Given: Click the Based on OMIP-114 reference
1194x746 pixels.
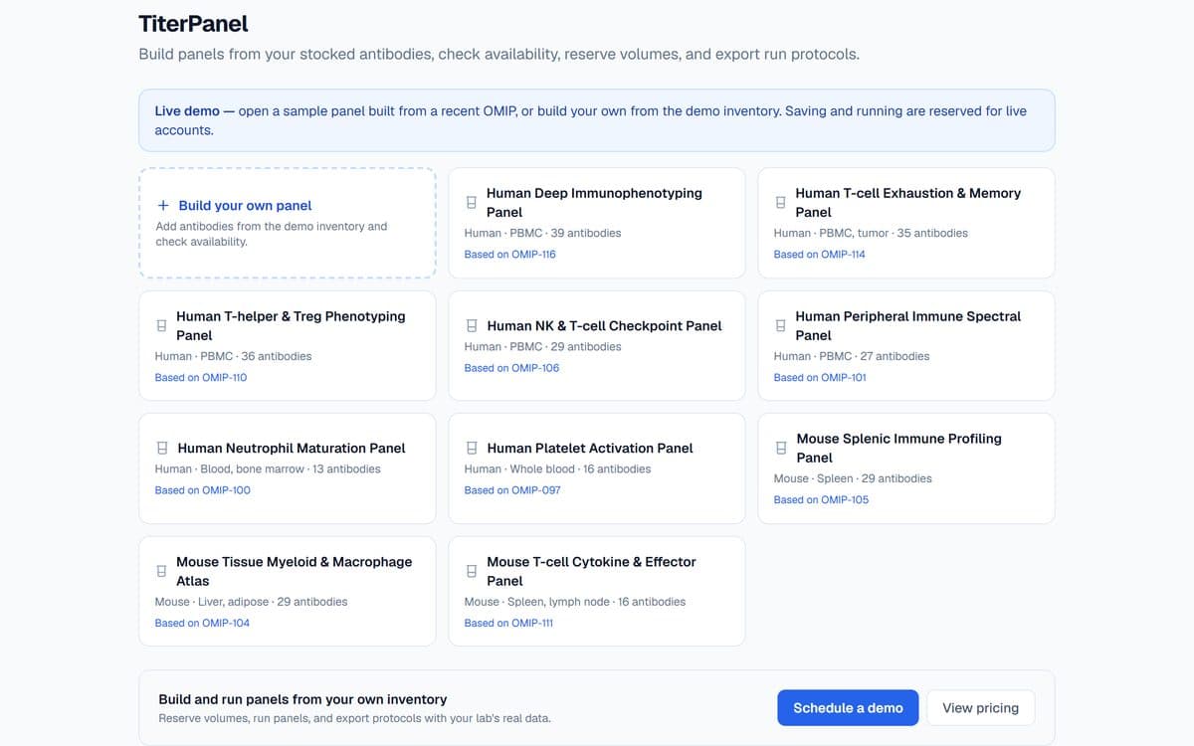Looking at the screenshot, I should pyautogui.click(x=820, y=255).
